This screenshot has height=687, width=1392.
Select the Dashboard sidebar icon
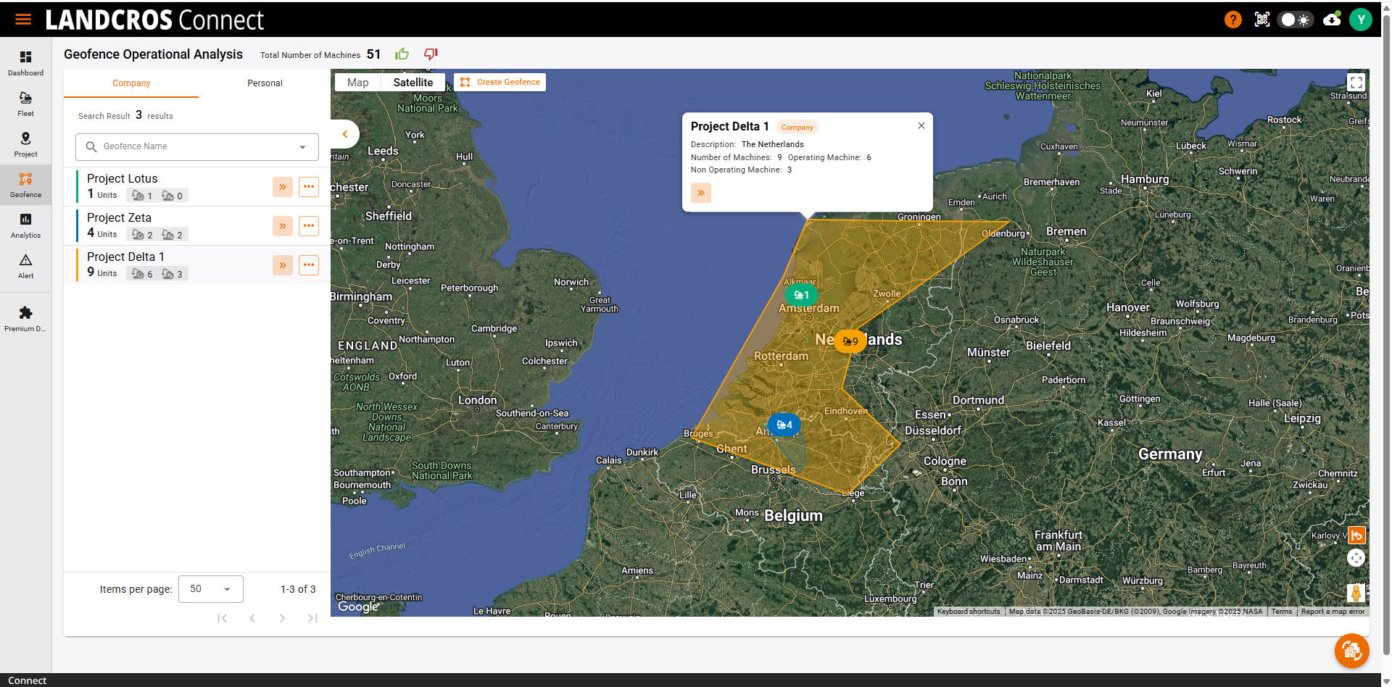click(25, 62)
